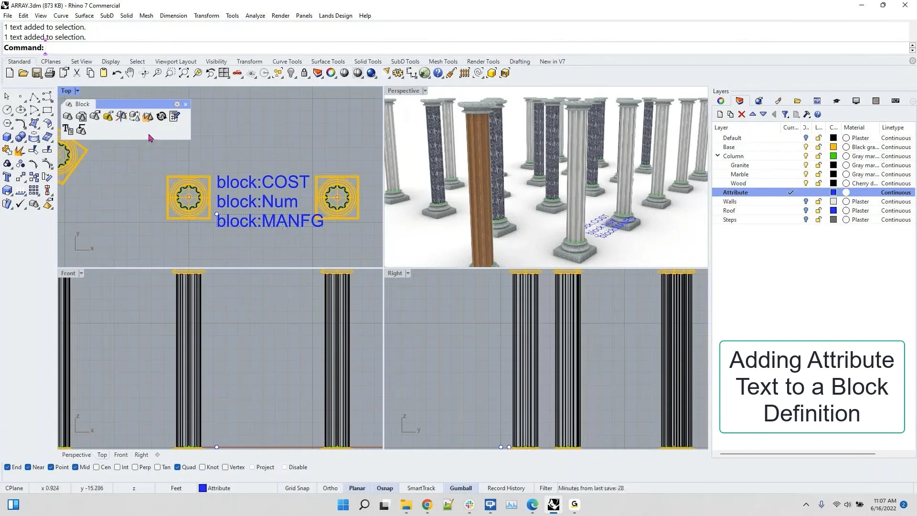Click Record History in the status bar
The height and width of the screenshot is (516, 917).
506,488
